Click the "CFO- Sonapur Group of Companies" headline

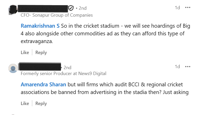[x=57, y=15]
